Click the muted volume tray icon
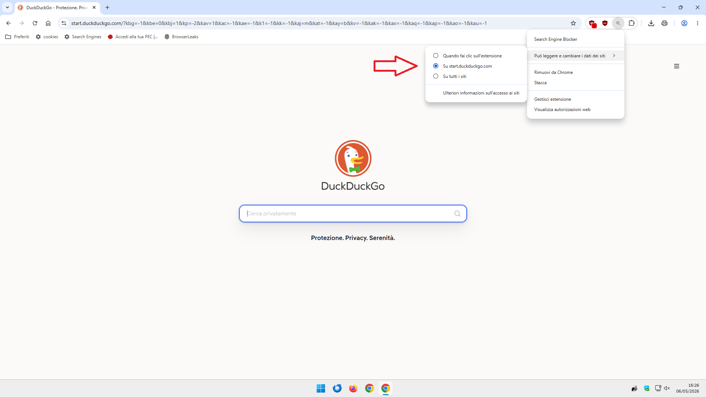 pyautogui.click(x=667, y=388)
